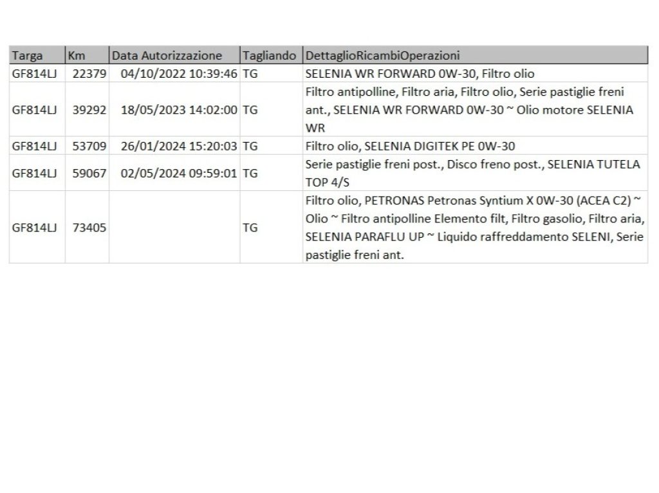The width and height of the screenshot is (659, 493).
Task: Select the cell with Km 22379
Action: [x=87, y=73]
